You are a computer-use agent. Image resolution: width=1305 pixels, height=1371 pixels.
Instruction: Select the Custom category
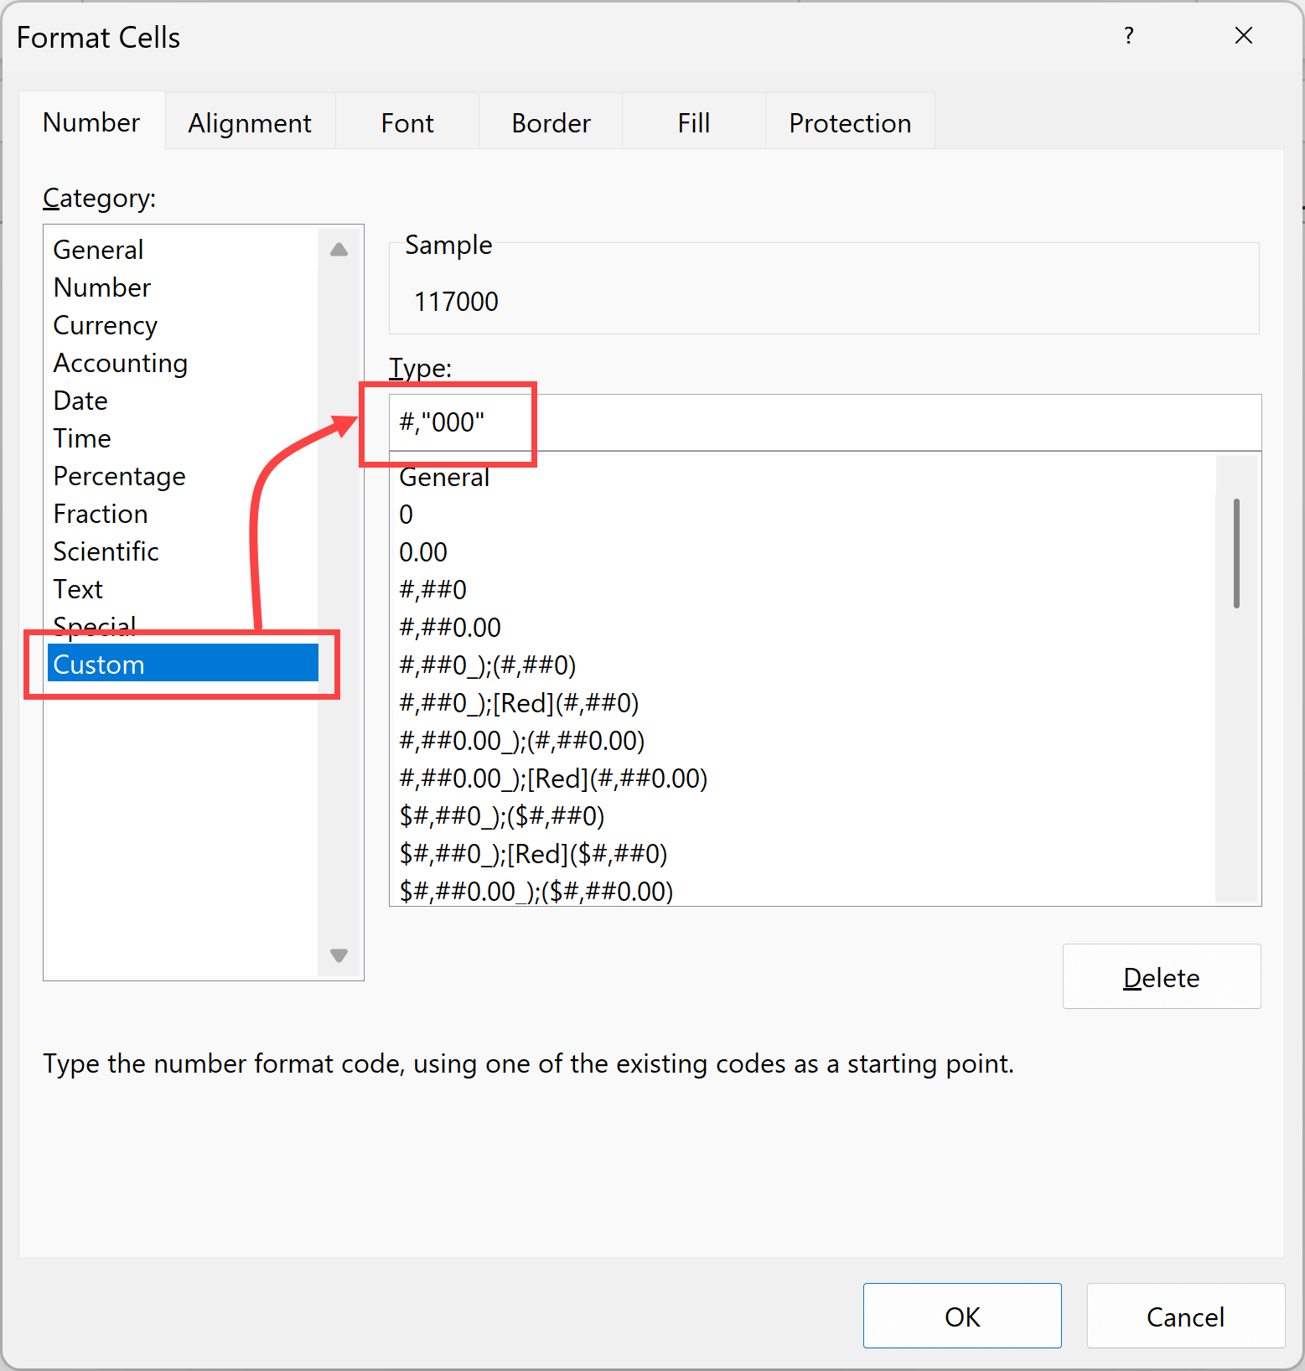[183, 663]
